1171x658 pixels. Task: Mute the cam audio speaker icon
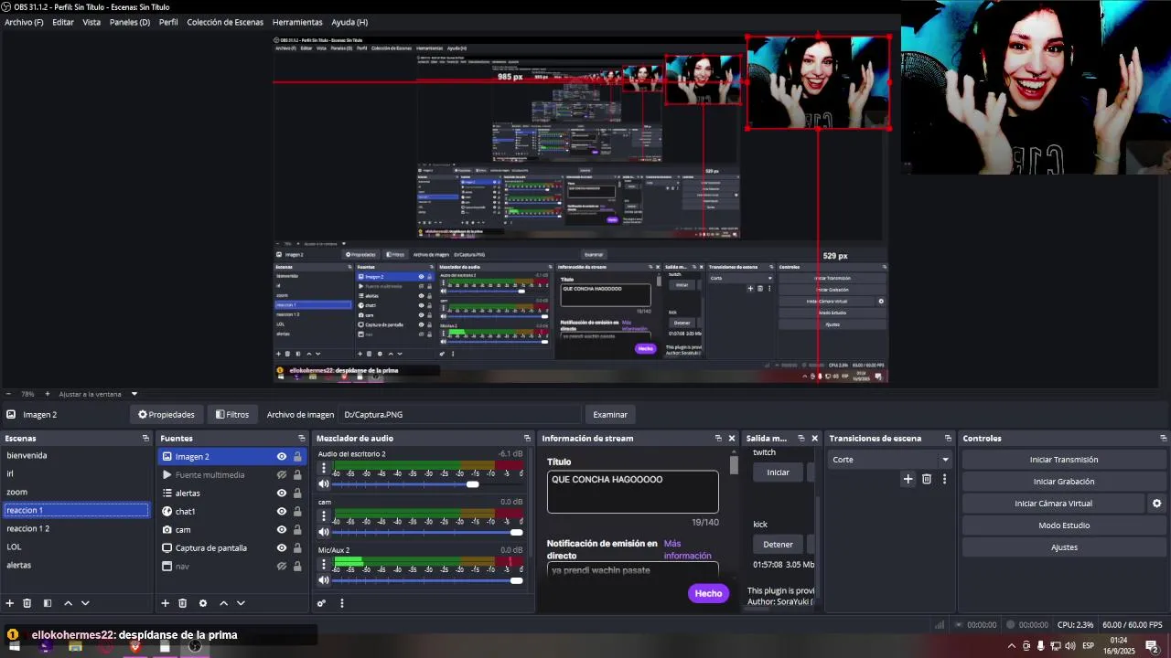324,532
